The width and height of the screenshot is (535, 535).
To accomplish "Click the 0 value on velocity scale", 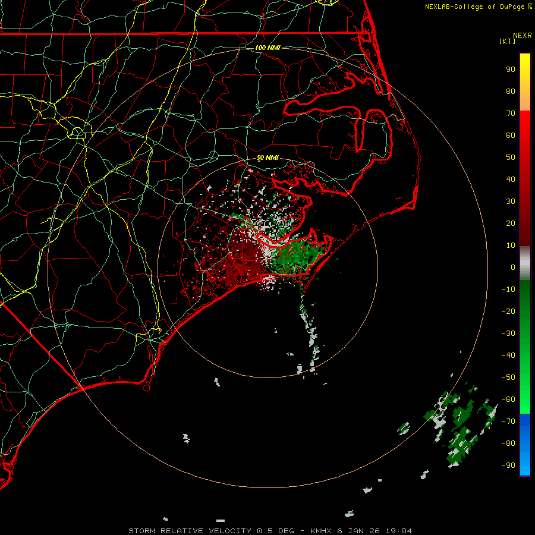I will [x=513, y=267].
